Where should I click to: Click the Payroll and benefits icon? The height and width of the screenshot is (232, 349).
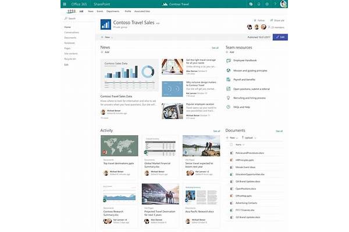[229, 79]
